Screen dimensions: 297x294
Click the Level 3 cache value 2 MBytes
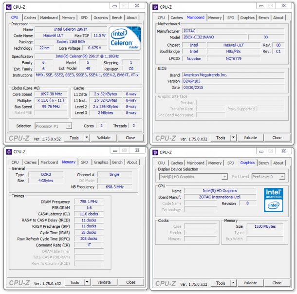point(106,112)
